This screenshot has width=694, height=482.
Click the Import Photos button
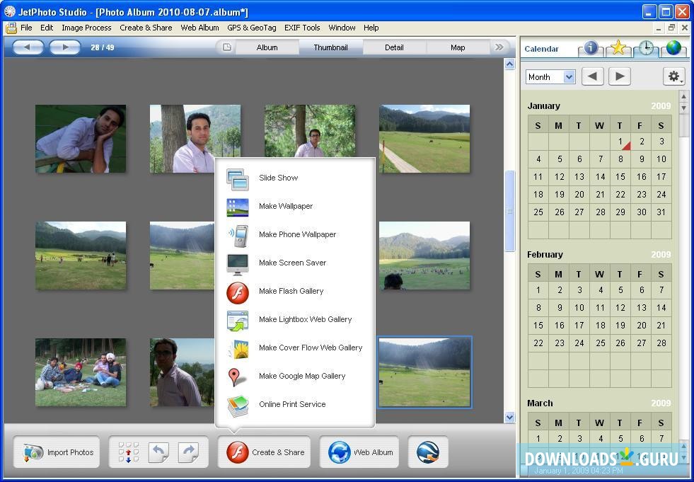(x=58, y=452)
